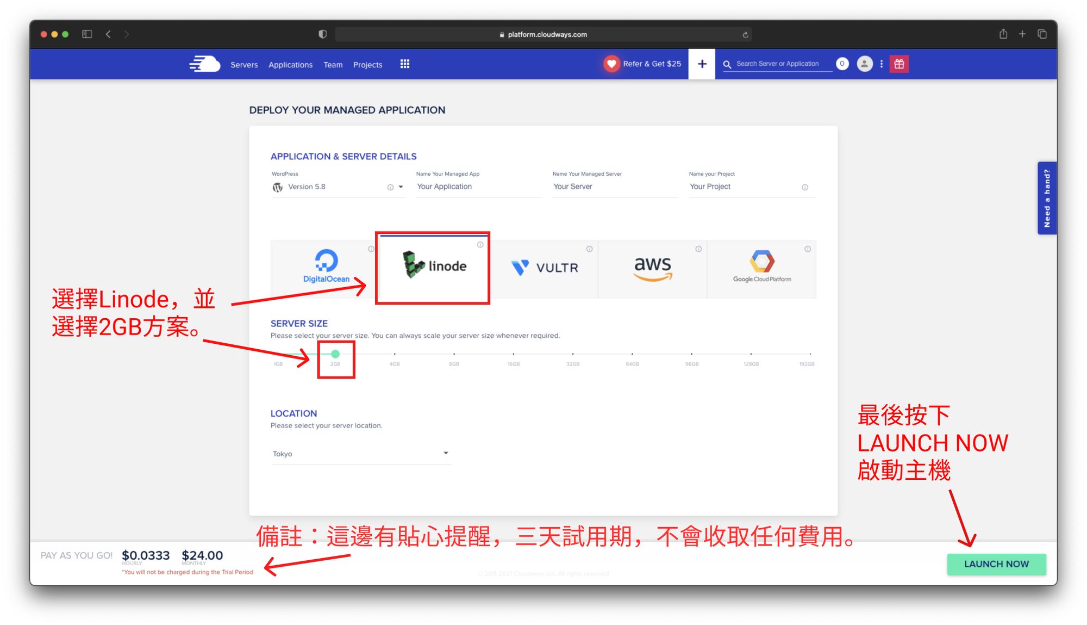This screenshot has width=1087, height=625.
Task: Click the Your Application name field
Action: coord(479,187)
